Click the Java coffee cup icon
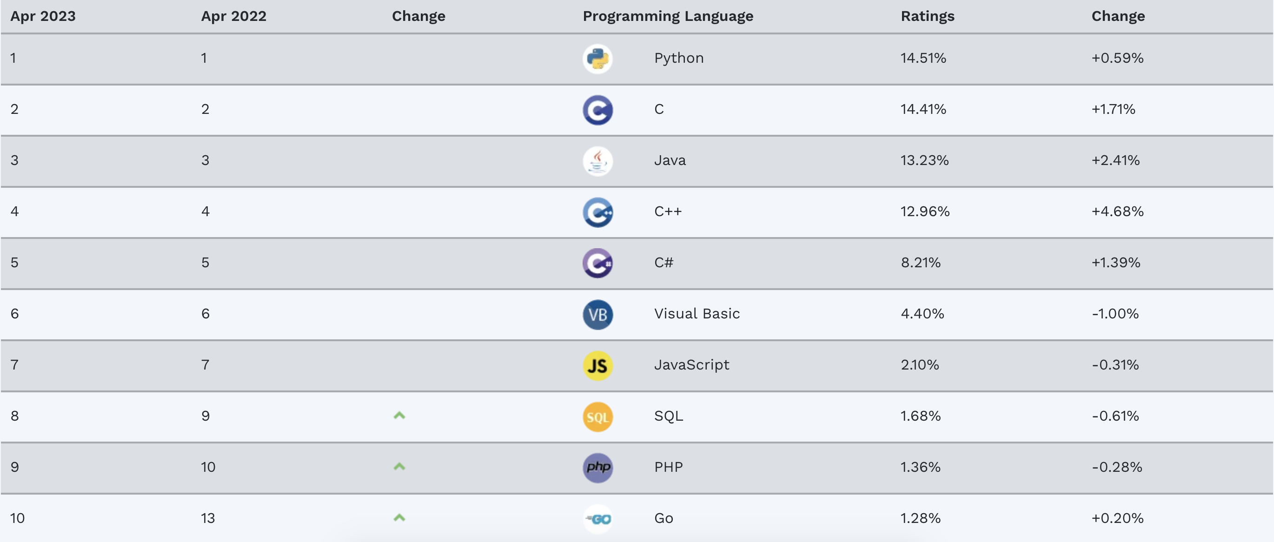The width and height of the screenshot is (1274, 542). click(597, 161)
